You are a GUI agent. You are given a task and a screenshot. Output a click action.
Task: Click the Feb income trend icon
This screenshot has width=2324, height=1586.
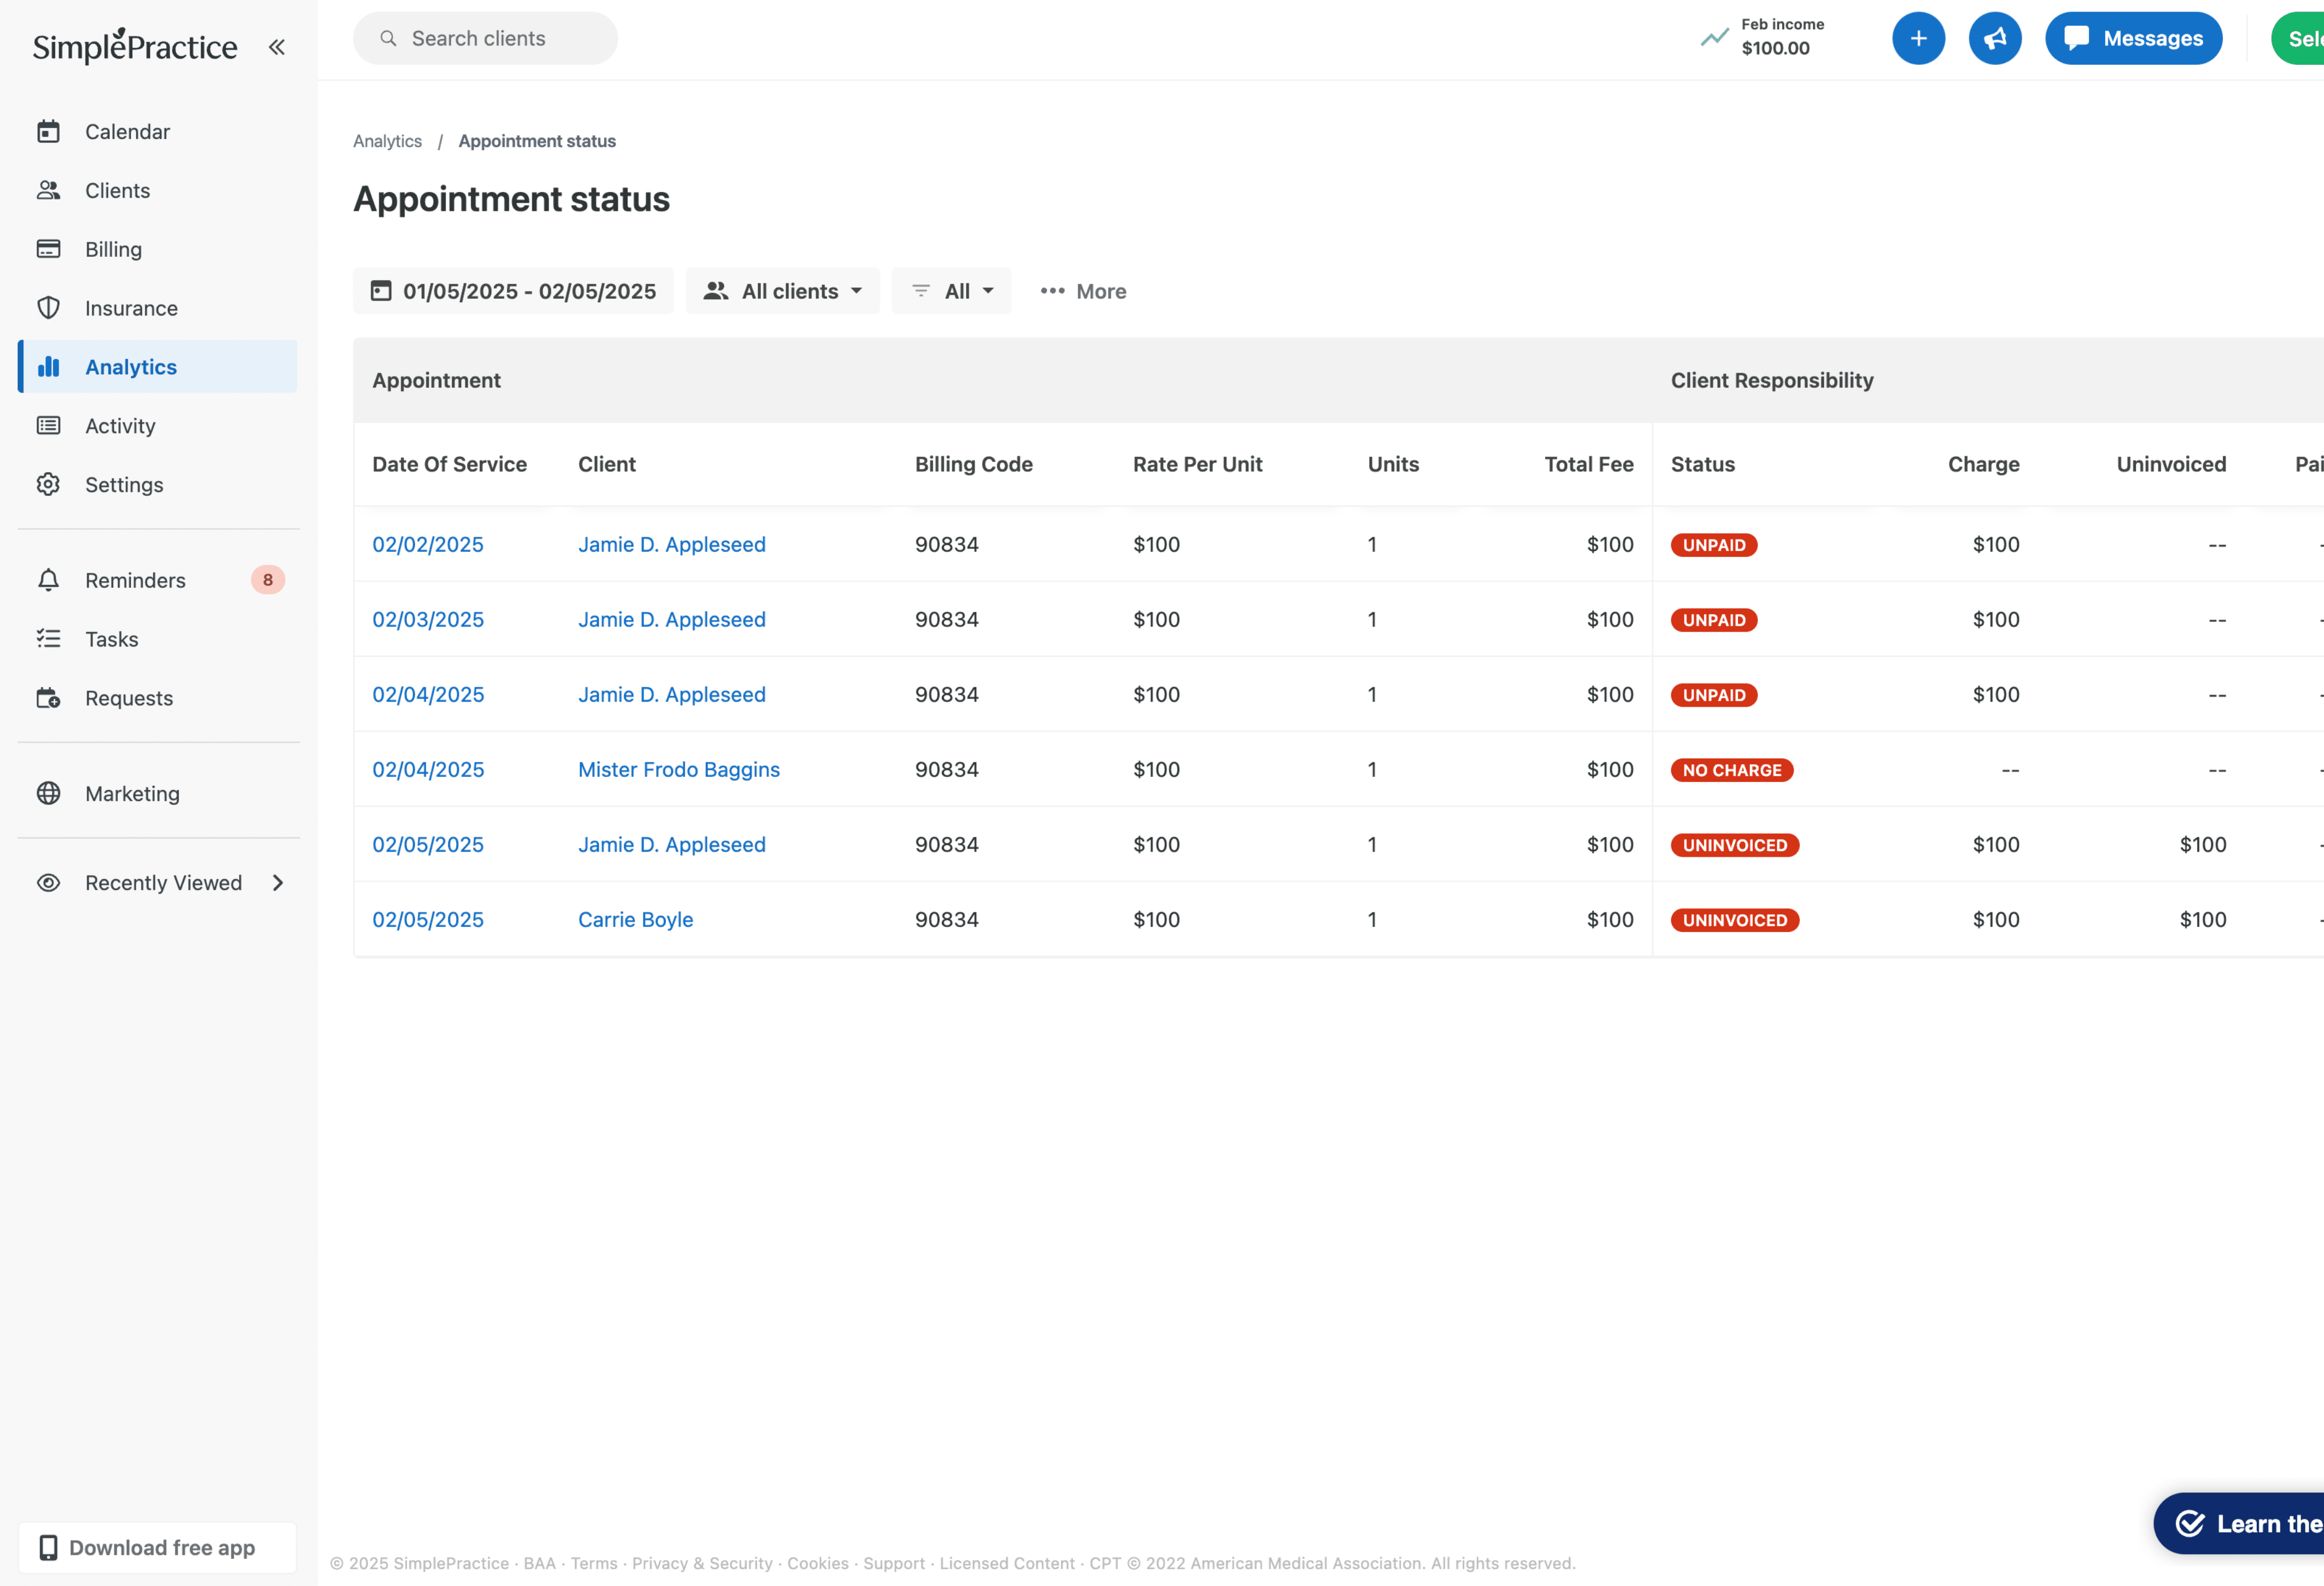click(x=1714, y=38)
